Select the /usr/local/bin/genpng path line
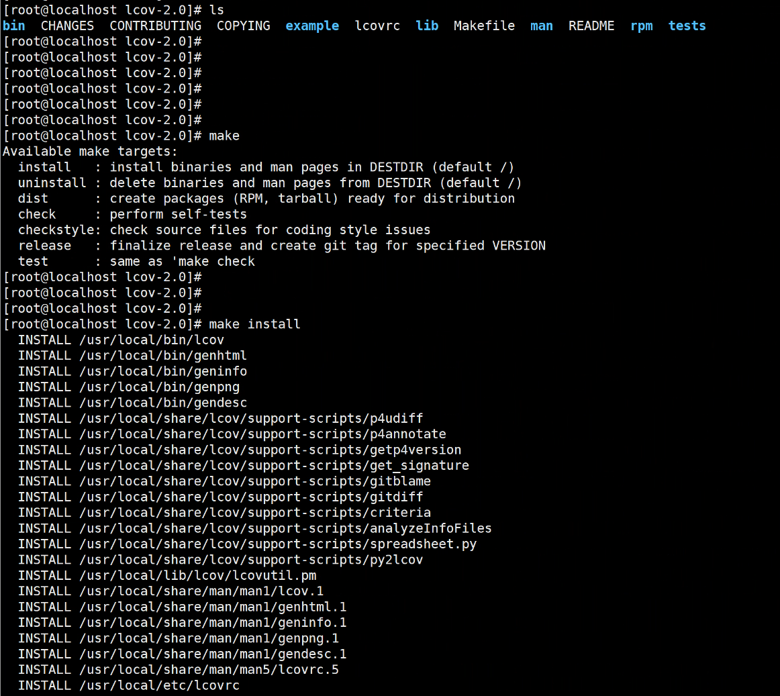The width and height of the screenshot is (780, 696). click(159, 387)
